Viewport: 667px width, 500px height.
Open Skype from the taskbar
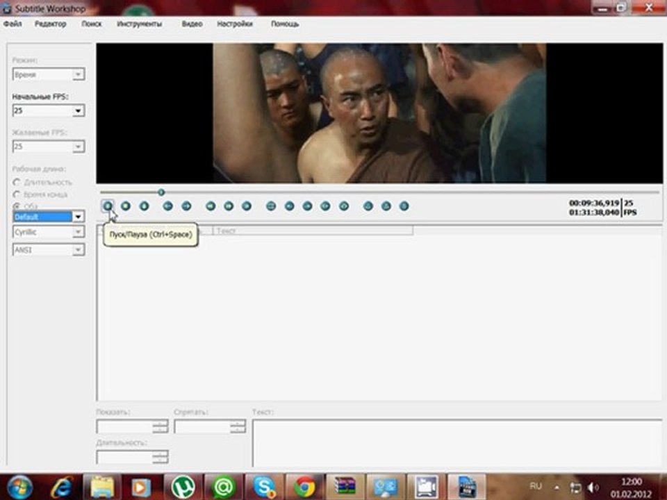(x=264, y=487)
